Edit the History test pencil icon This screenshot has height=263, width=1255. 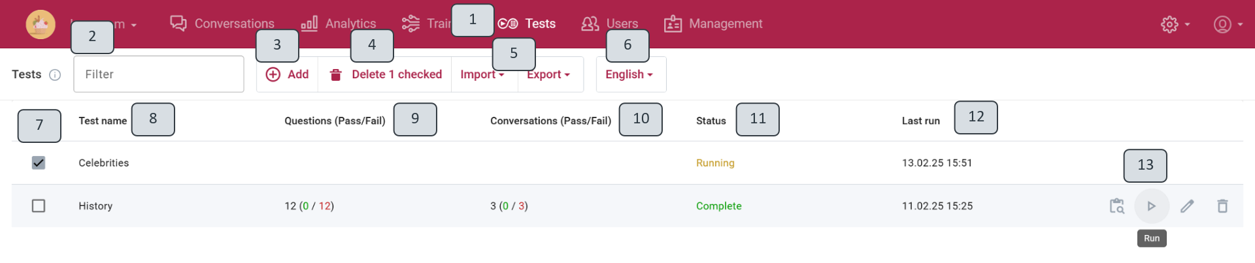tap(1187, 206)
